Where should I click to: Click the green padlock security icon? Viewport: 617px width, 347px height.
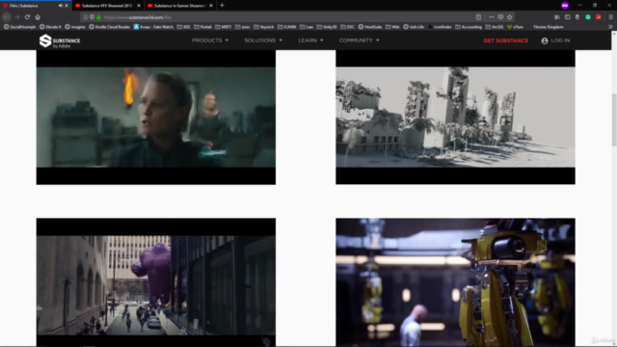tap(98, 17)
